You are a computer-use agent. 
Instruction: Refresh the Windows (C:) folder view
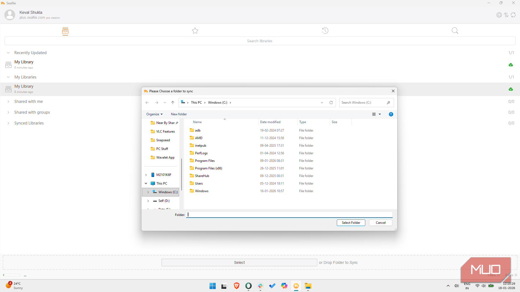(x=331, y=103)
